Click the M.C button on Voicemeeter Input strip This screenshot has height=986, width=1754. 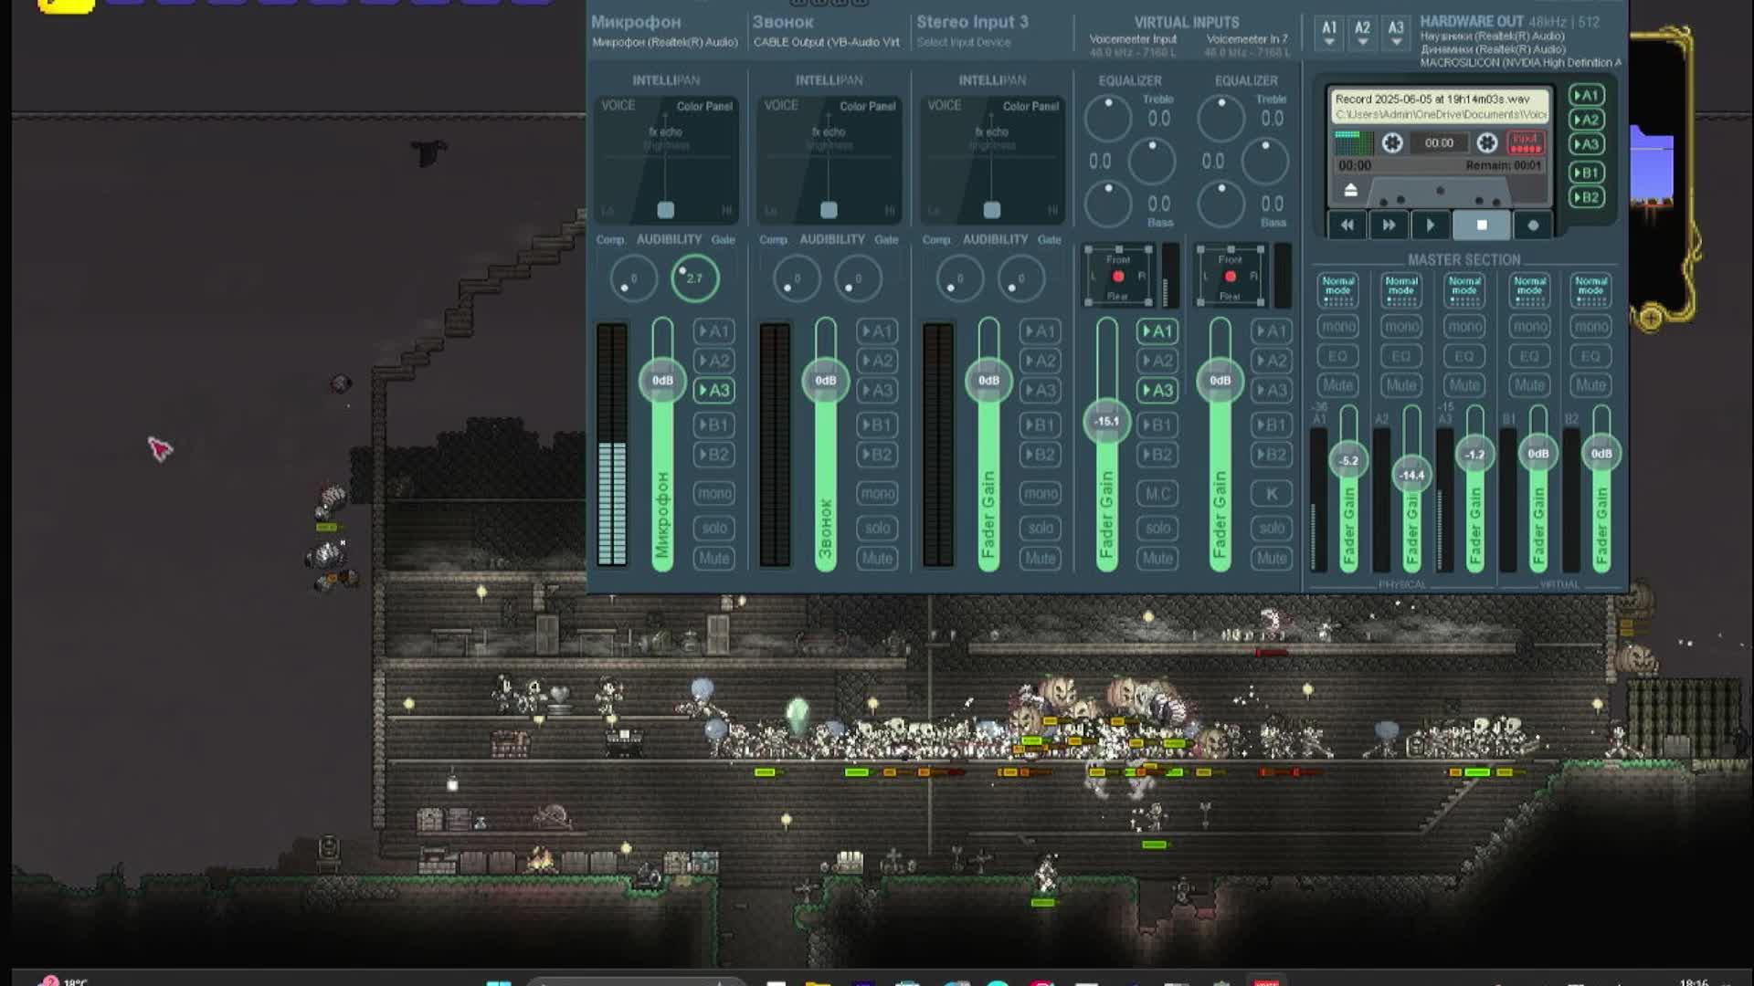pyautogui.click(x=1157, y=493)
